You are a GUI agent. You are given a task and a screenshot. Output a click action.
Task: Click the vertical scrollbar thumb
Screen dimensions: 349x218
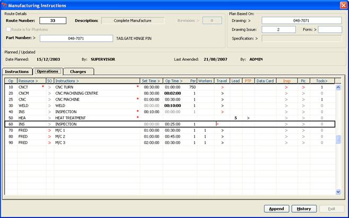click(338, 139)
